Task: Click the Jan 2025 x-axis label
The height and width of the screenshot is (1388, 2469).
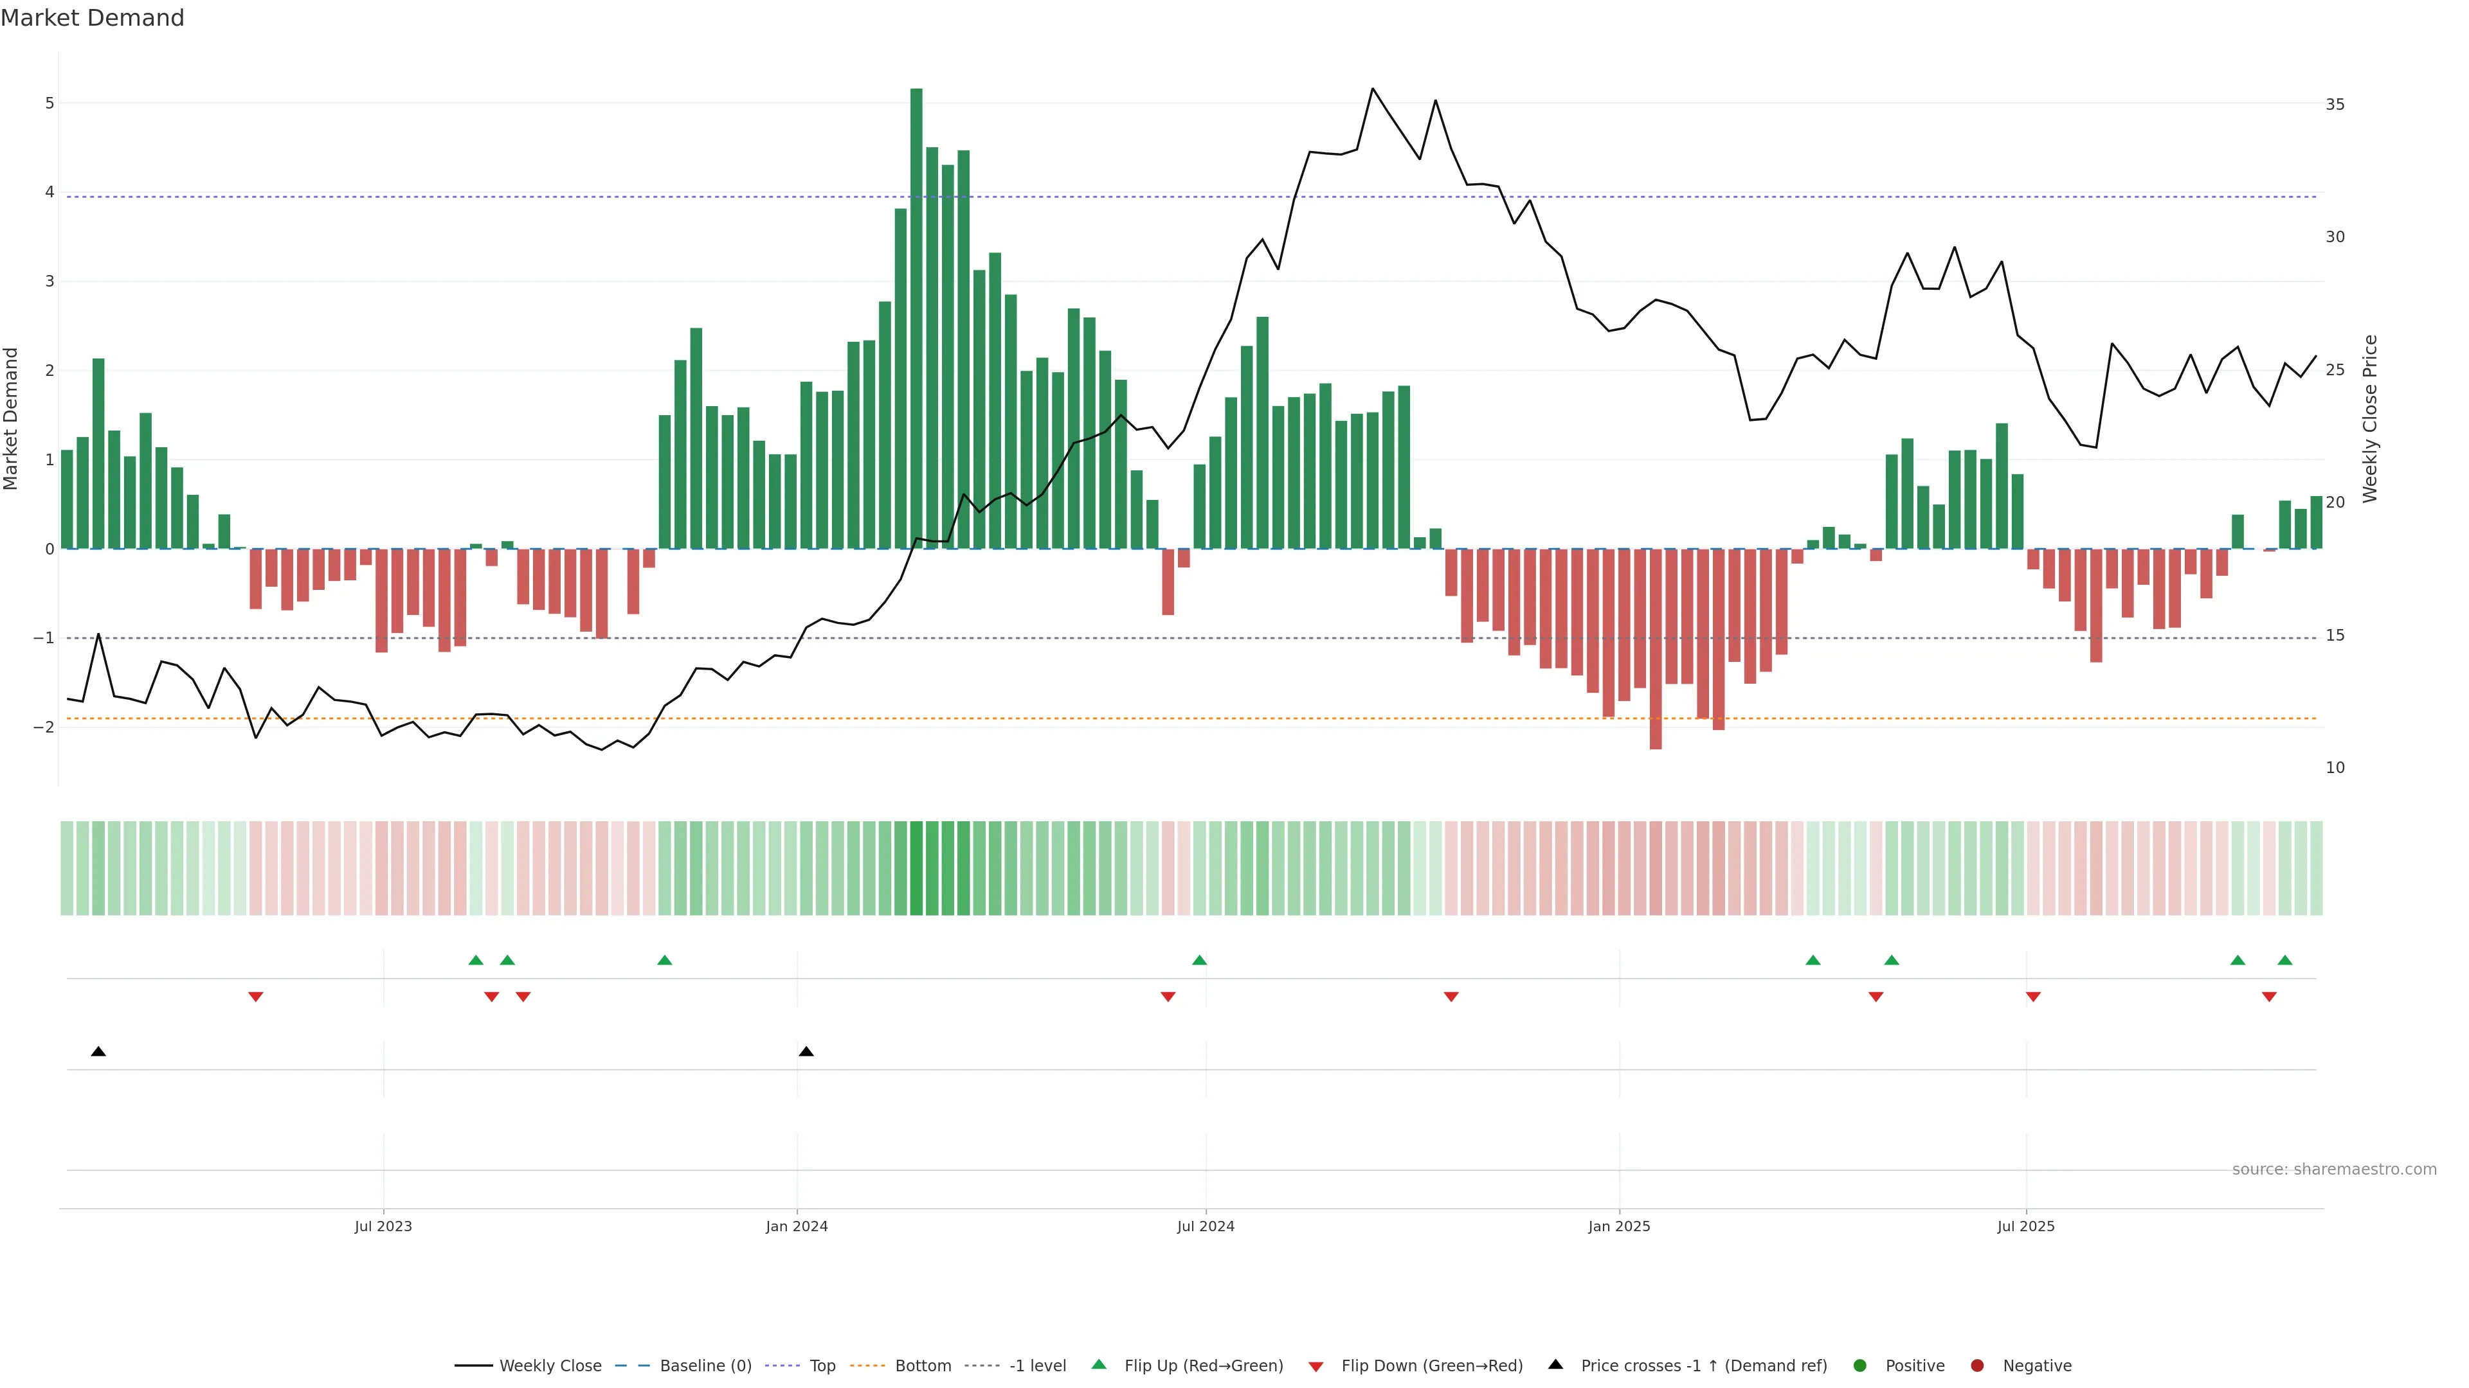Action: click(1619, 1226)
